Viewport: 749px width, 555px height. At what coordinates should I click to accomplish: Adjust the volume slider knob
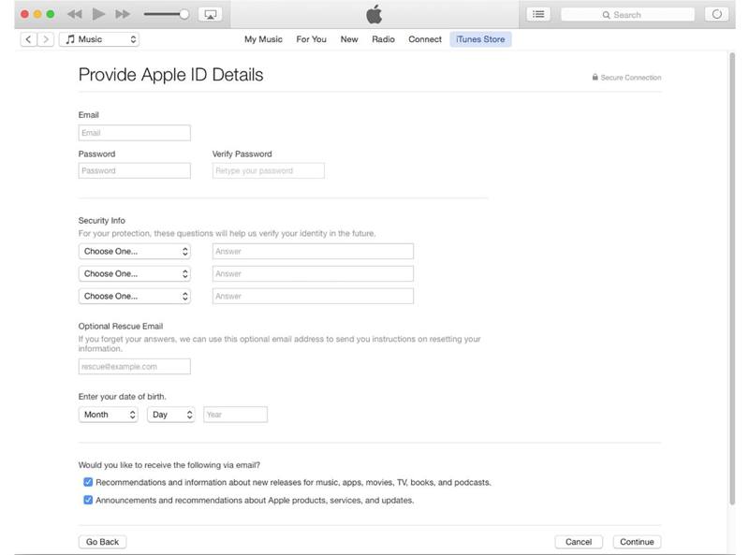184,14
